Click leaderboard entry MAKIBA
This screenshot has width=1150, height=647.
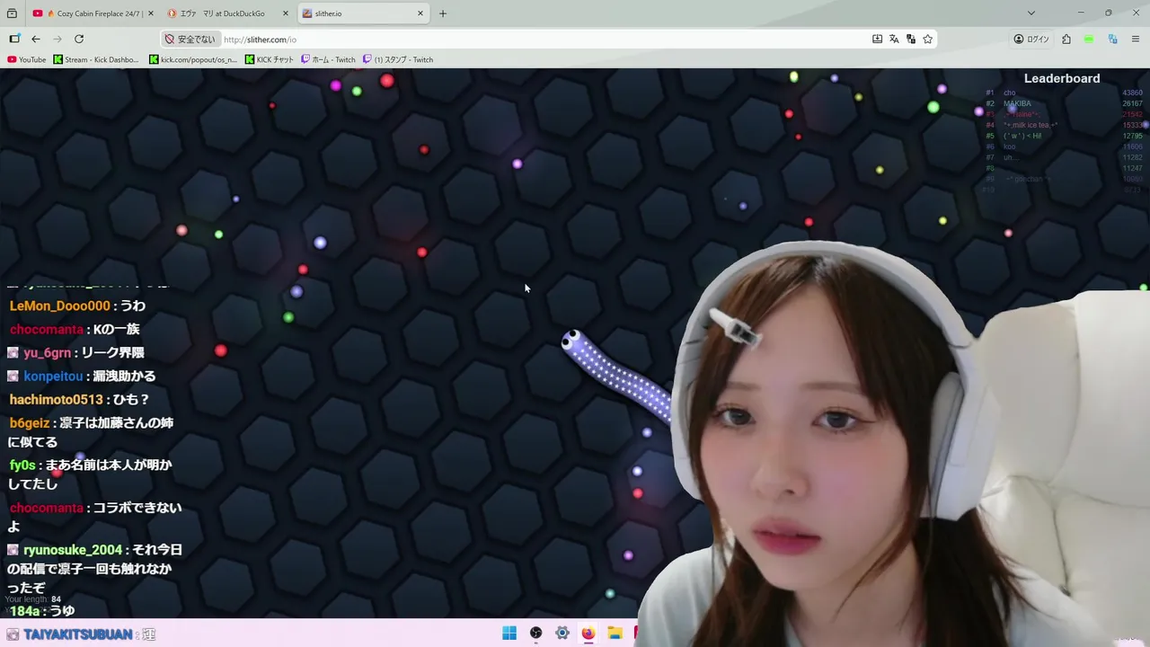pos(1017,103)
